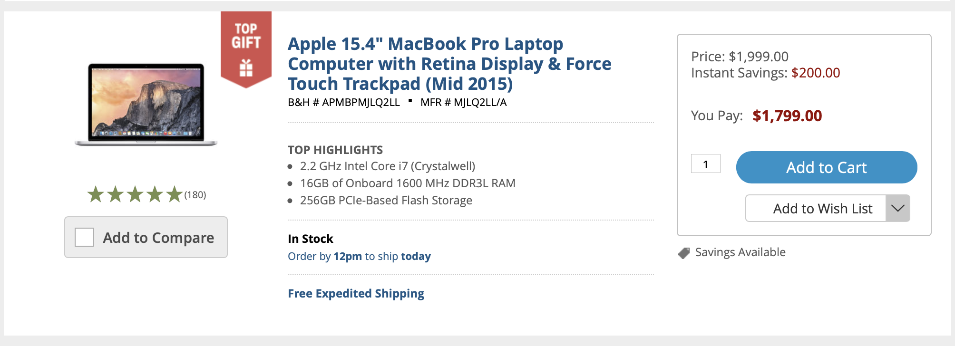
Task: Click the B&H # APMBPMJLQ2LL code
Action: click(343, 103)
